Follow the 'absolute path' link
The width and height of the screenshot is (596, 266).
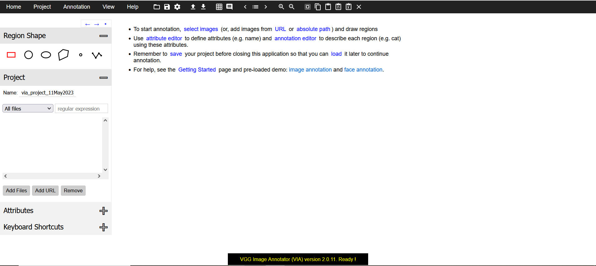point(313,29)
